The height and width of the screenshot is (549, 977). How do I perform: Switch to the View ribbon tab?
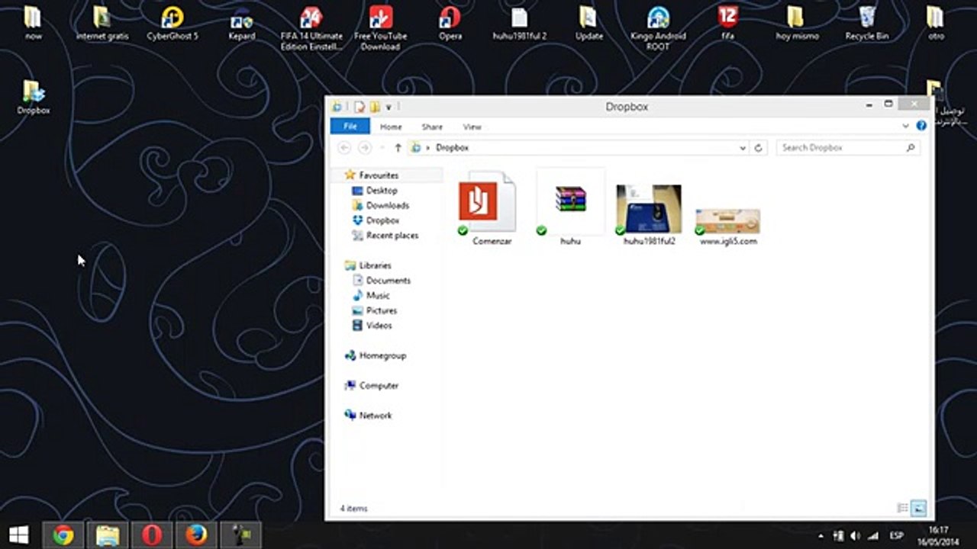pyautogui.click(x=472, y=127)
